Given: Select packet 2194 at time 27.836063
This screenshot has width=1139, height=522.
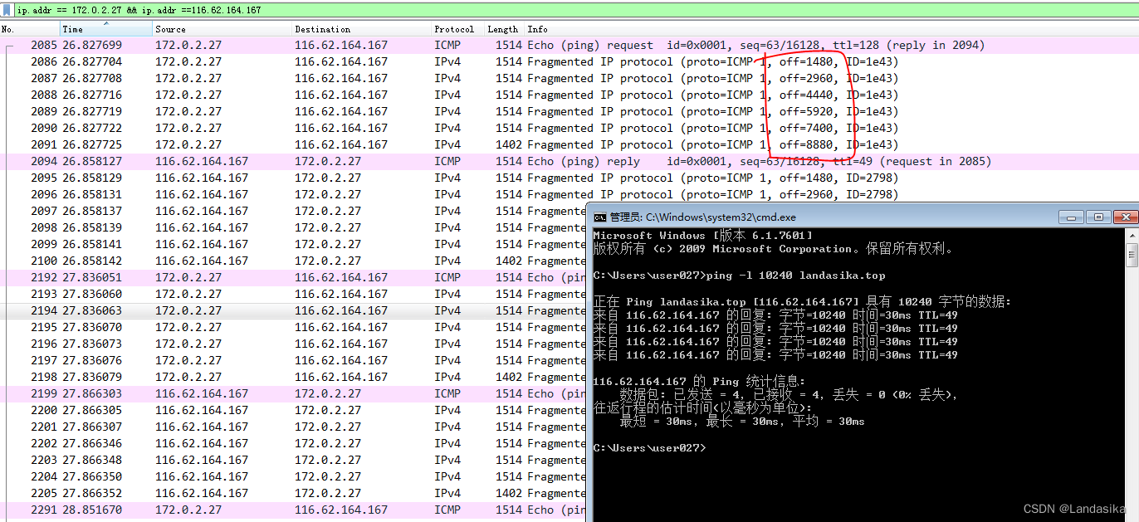Looking at the screenshot, I should pyautogui.click(x=293, y=310).
